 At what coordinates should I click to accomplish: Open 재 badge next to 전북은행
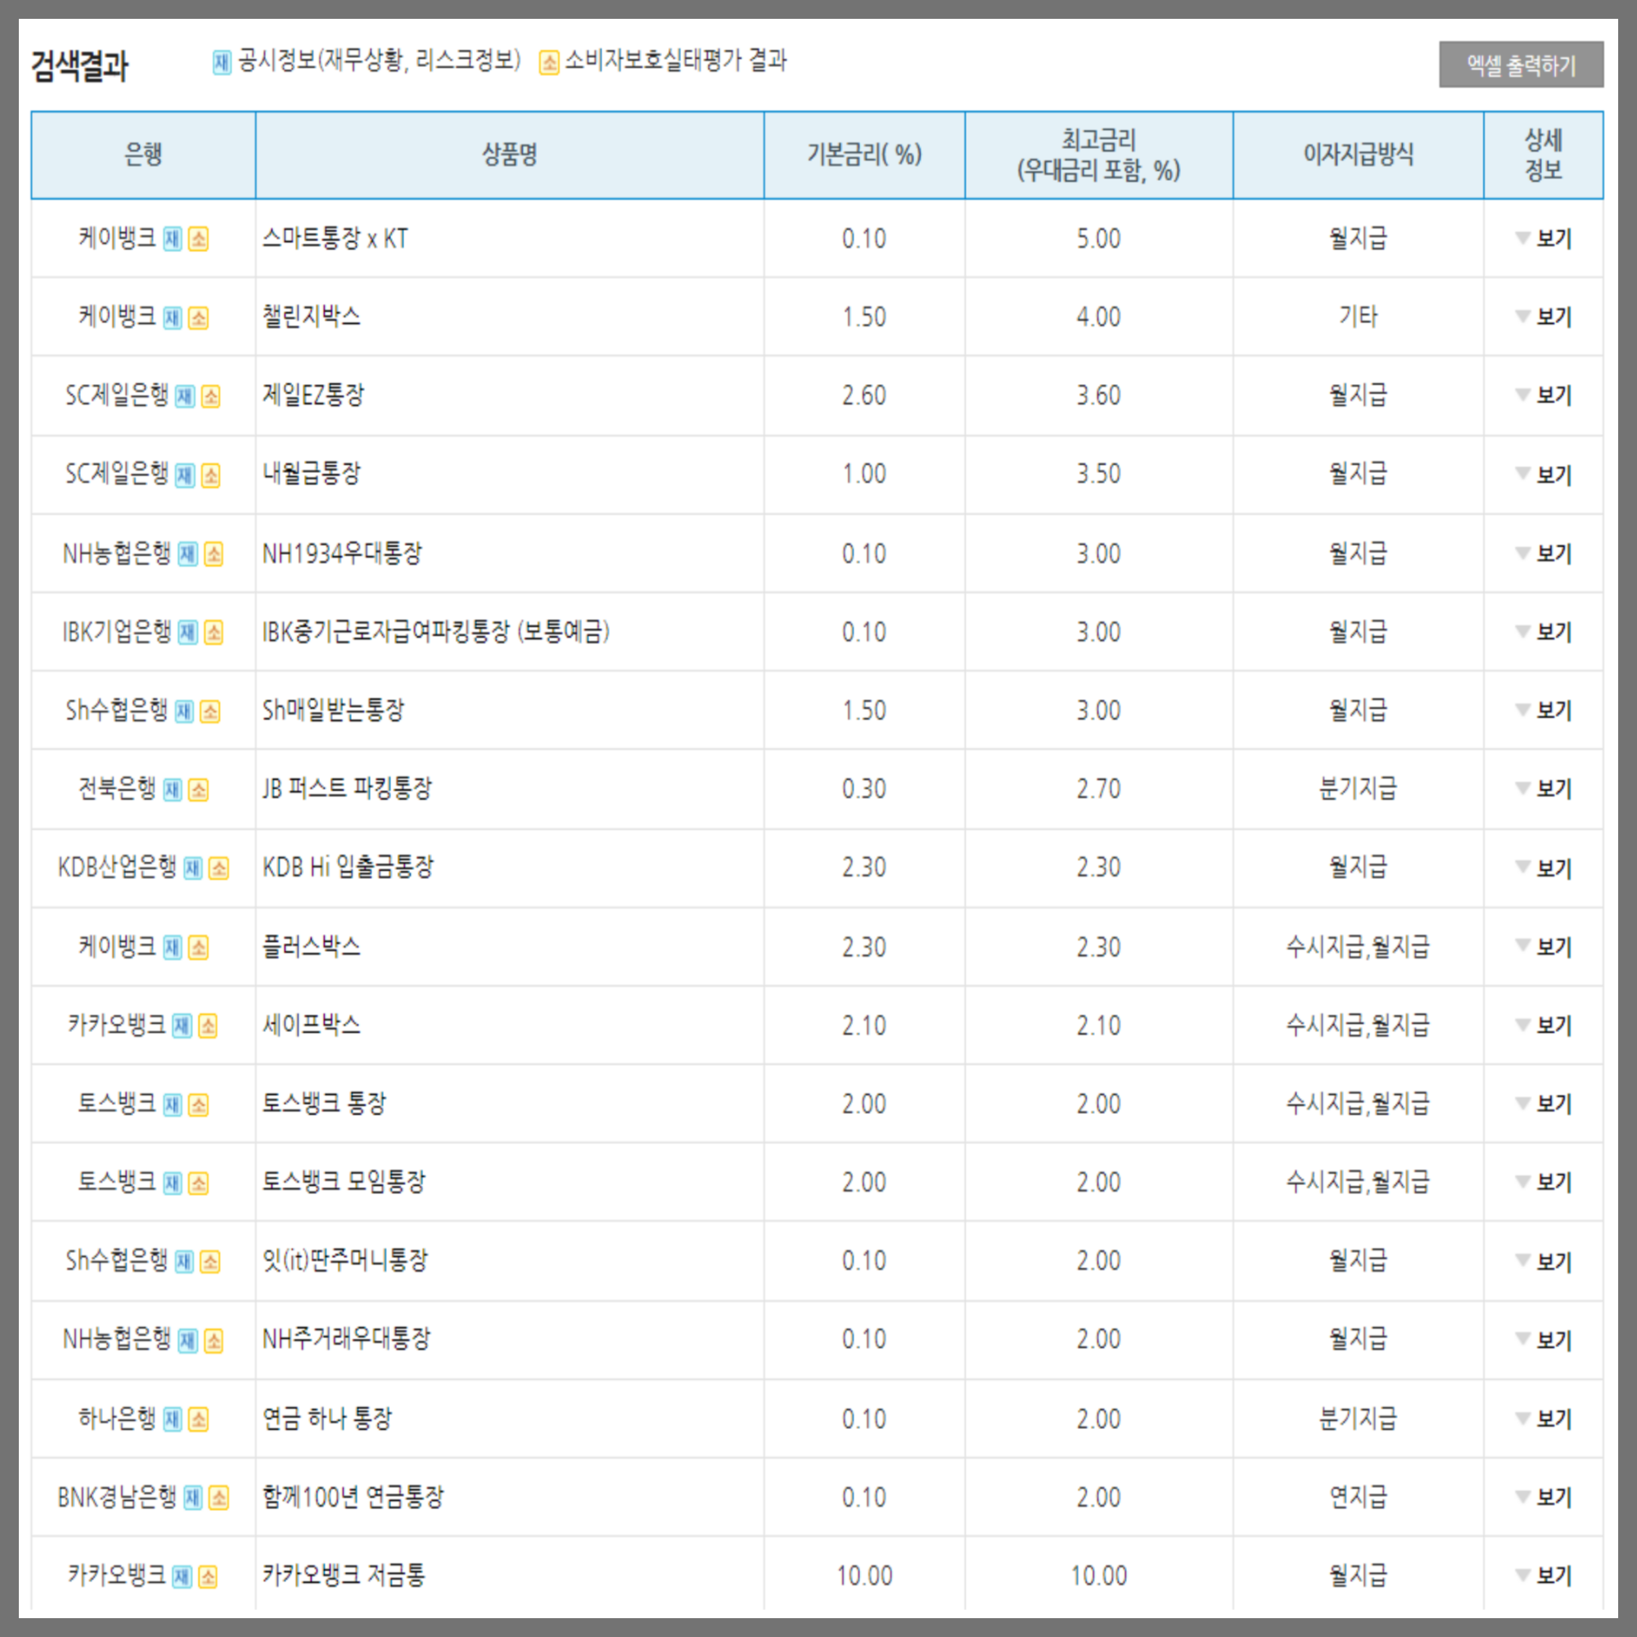(x=174, y=789)
